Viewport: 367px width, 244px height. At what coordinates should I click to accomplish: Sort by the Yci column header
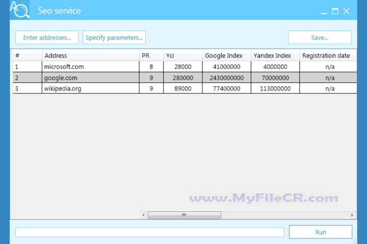[x=183, y=55]
